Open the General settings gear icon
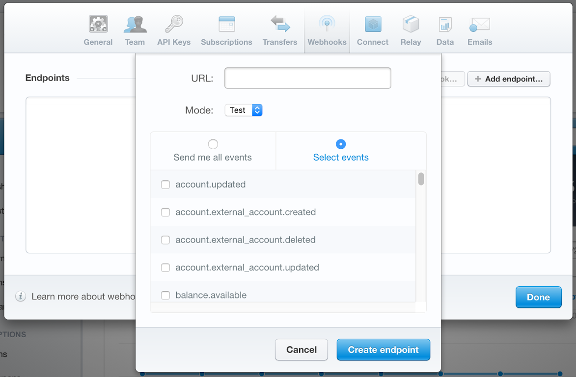This screenshot has width=576, height=377. click(x=98, y=24)
